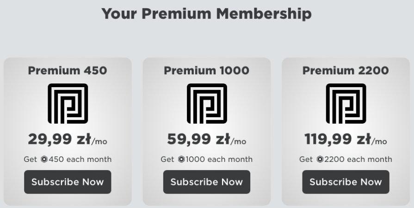Image resolution: width=414 pixels, height=208 pixels.
Task: Click the Premium 2200 logo icon
Action: [346, 103]
